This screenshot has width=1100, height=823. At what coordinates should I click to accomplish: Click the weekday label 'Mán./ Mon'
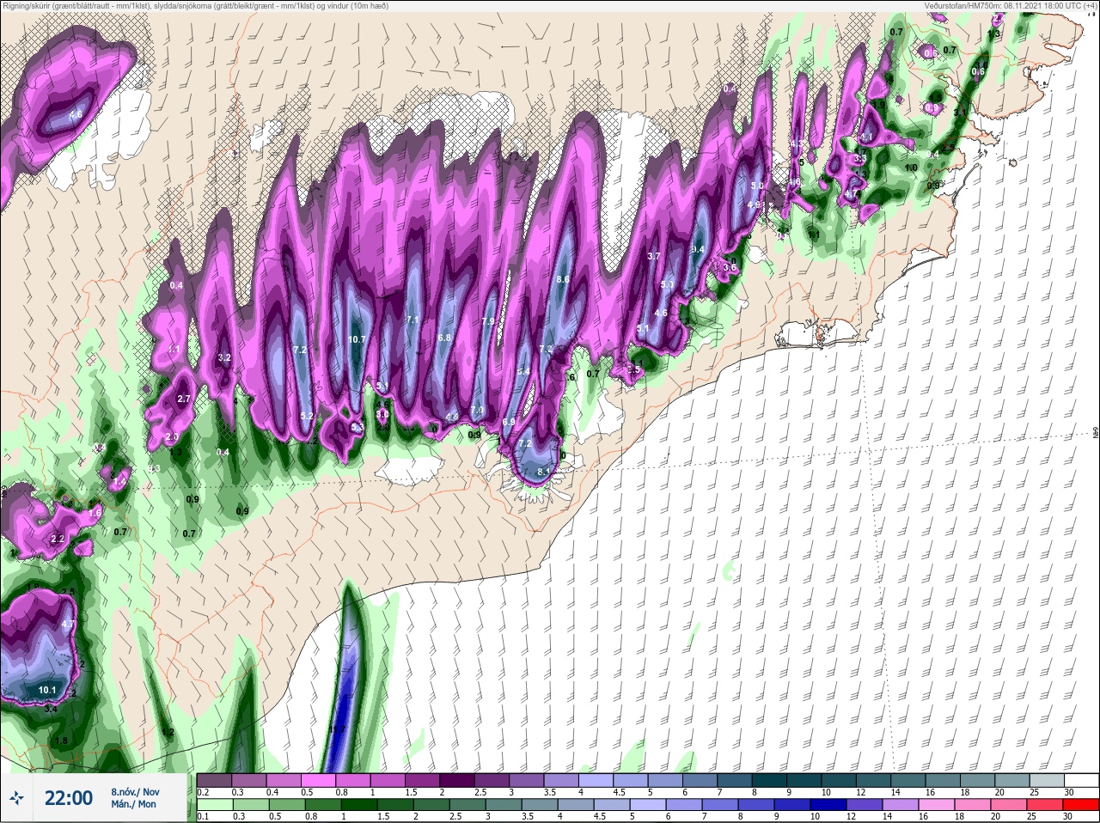133,804
